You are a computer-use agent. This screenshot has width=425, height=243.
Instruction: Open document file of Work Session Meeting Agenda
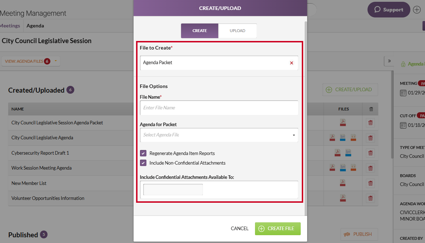pyautogui.click(x=342, y=168)
